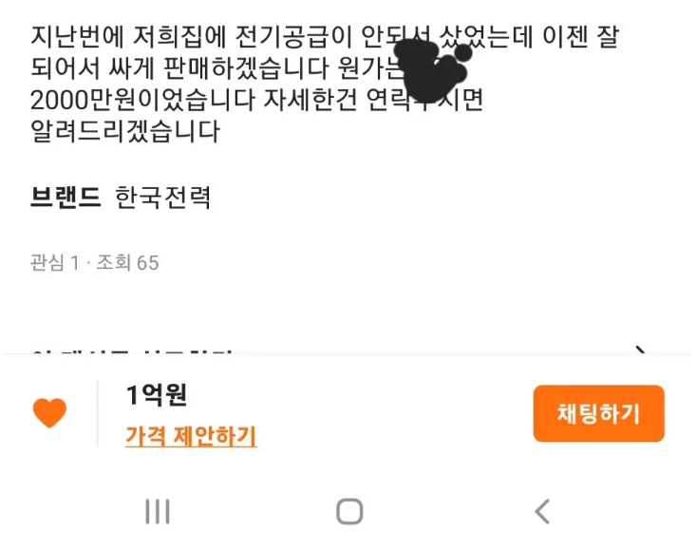Click the 되어서 싸게 판매하겠습니다 text line
The width and height of the screenshot is (696, 550).
point(179,67)
